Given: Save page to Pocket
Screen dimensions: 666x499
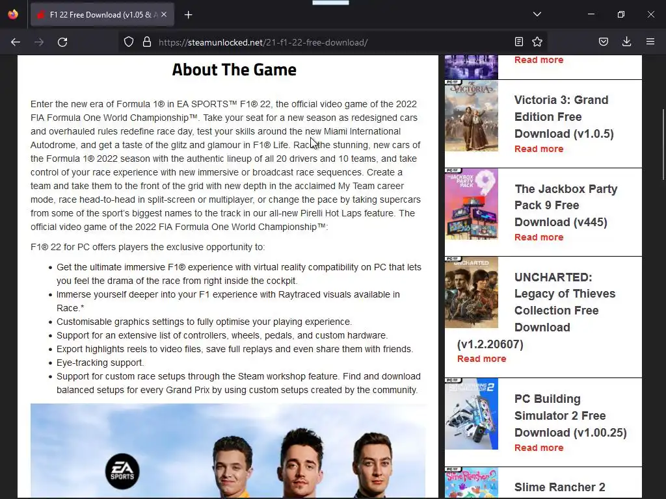Looking at the screenshot, I should pos(604,42).
